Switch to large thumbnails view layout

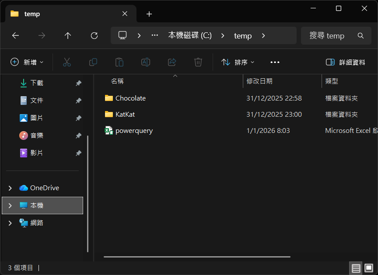tap(369, 268)
